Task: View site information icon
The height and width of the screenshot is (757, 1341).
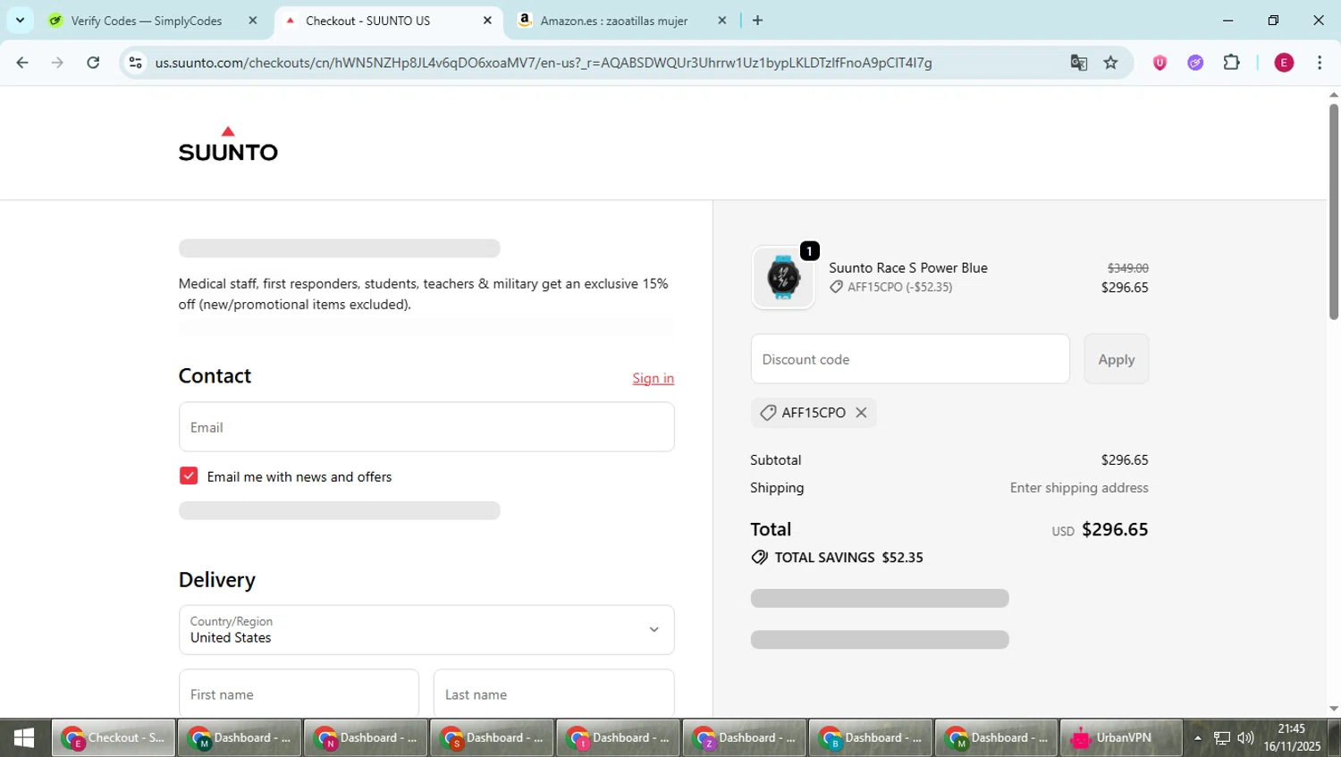Action: 136,63
